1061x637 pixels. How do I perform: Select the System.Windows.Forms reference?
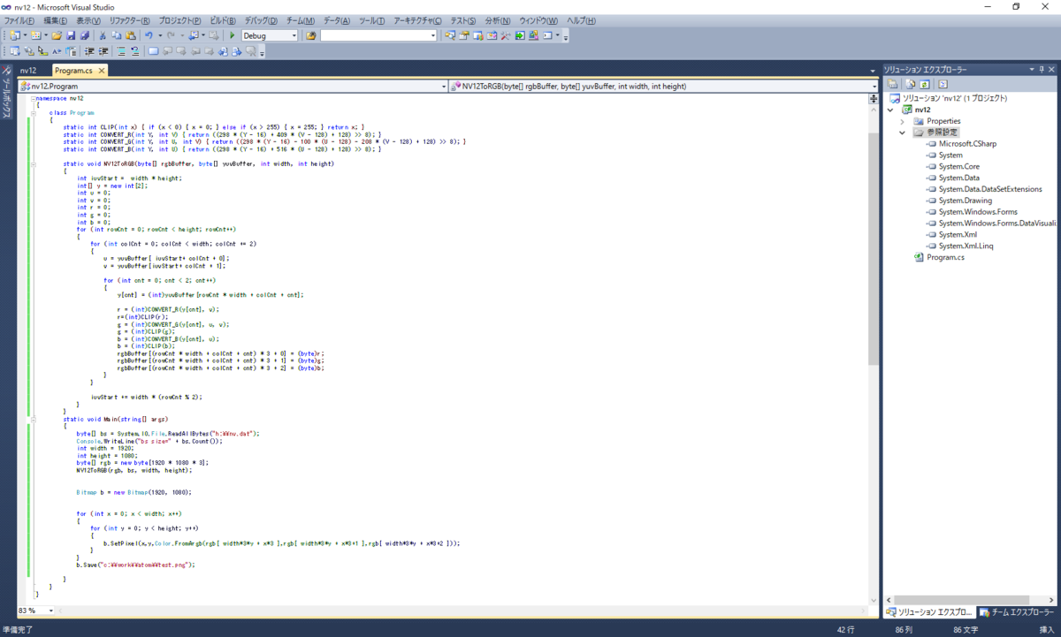[x=977, y=212]
